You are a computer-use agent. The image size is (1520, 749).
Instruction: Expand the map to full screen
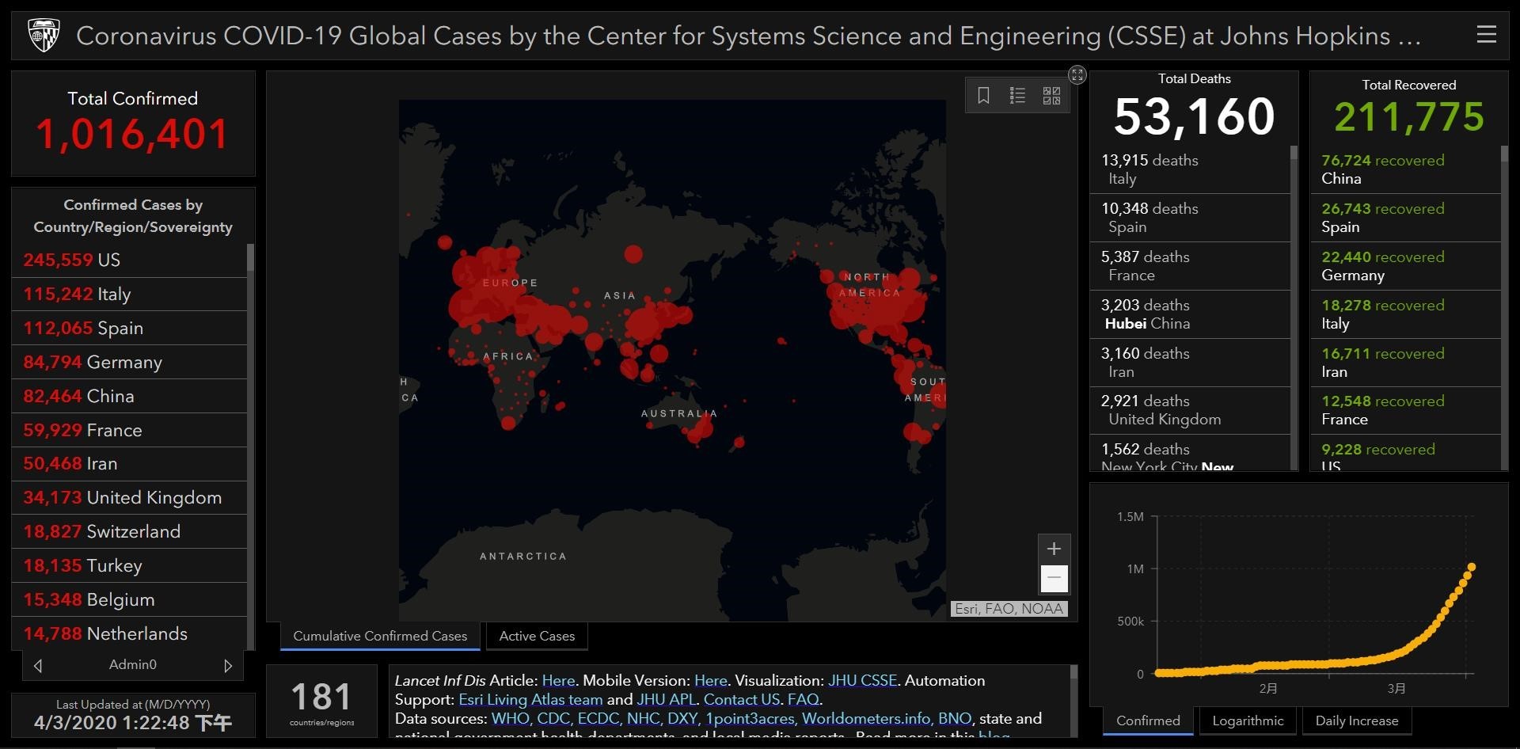click(x=1077, y=75)
